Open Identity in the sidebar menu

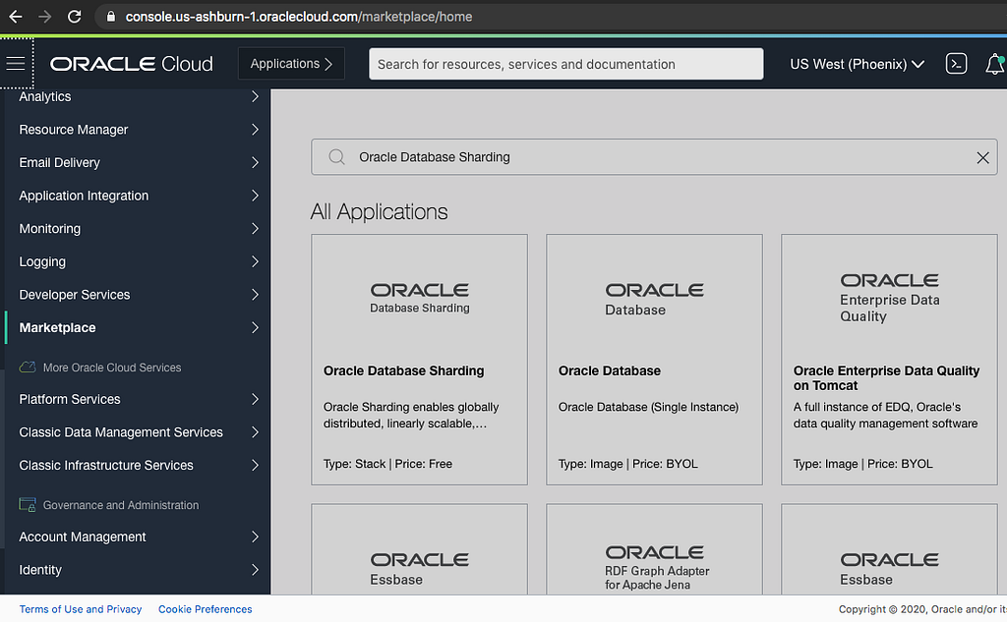click(40, 570)
